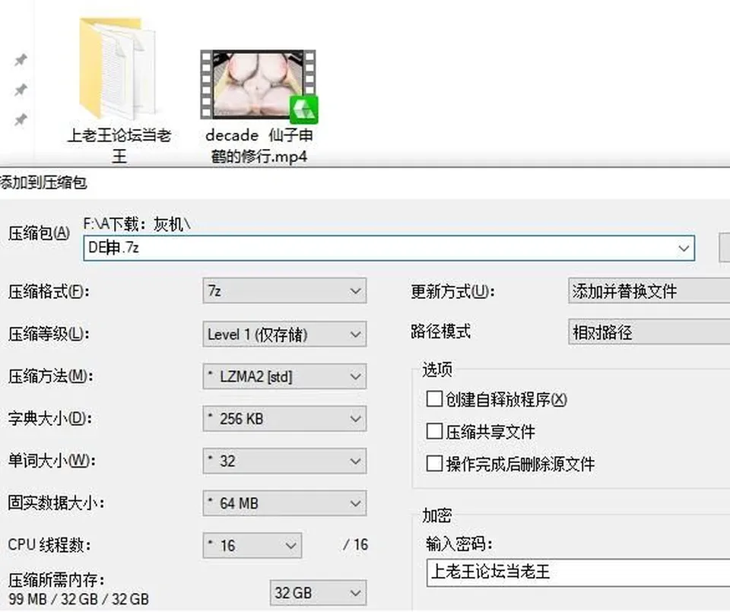Click the path text F:\A下载：灰机\

[x=137, y=224]
